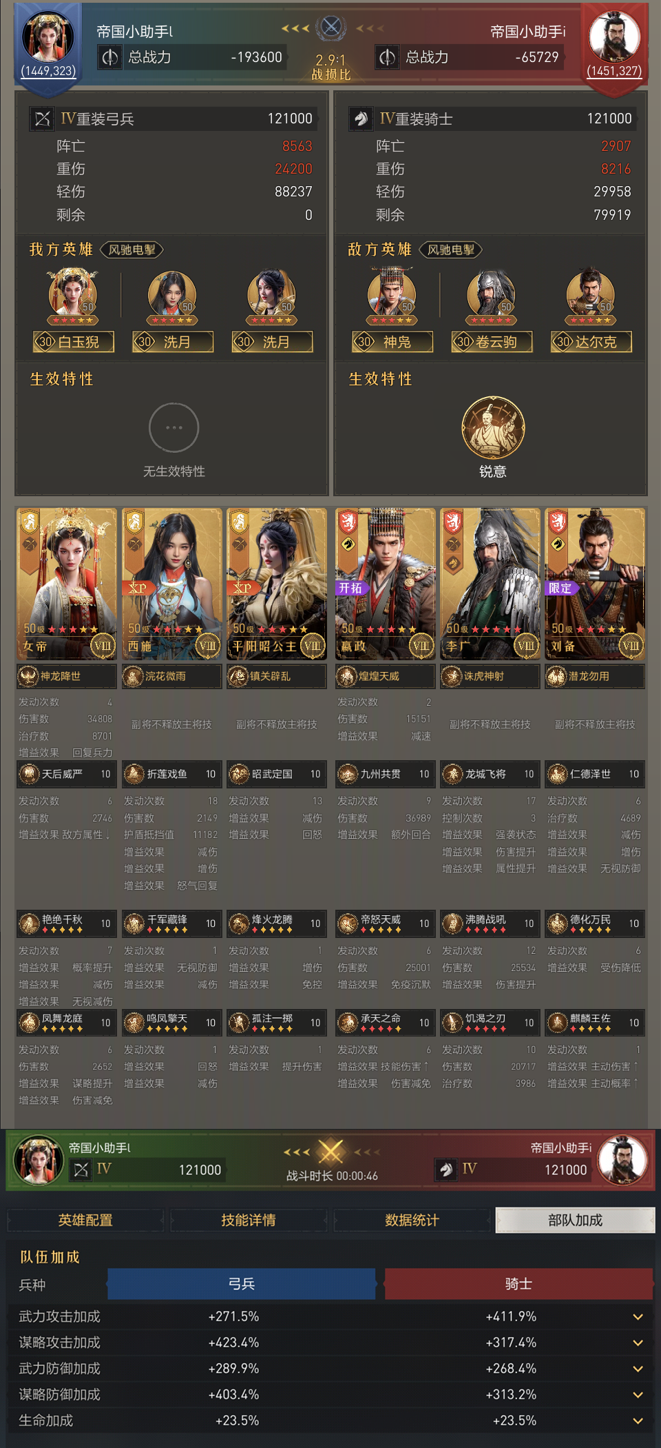Viewport: 661px width, 1448px height.
Task: Select the 折莲戏鱼 skill icon
Action: [x=134, y=775]
